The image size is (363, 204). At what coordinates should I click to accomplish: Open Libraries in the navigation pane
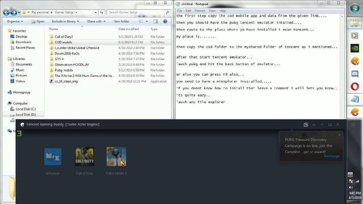click(19, 58)
